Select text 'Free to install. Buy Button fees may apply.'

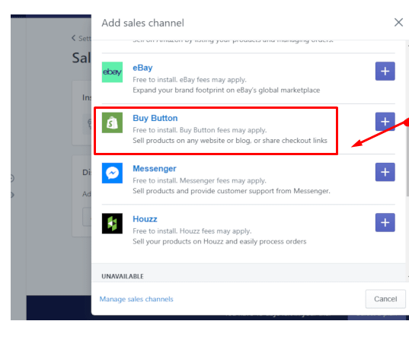coord(200,130)
